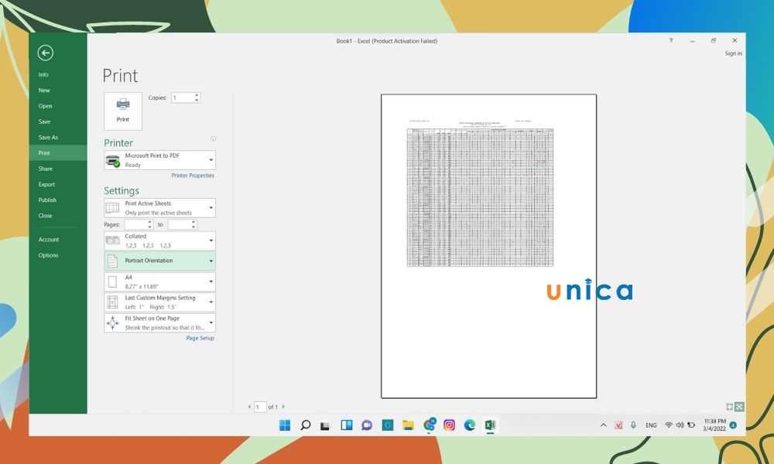Open Instagram from taskbar
Viewport: 774px width, 464px height.
click(449, 425)
